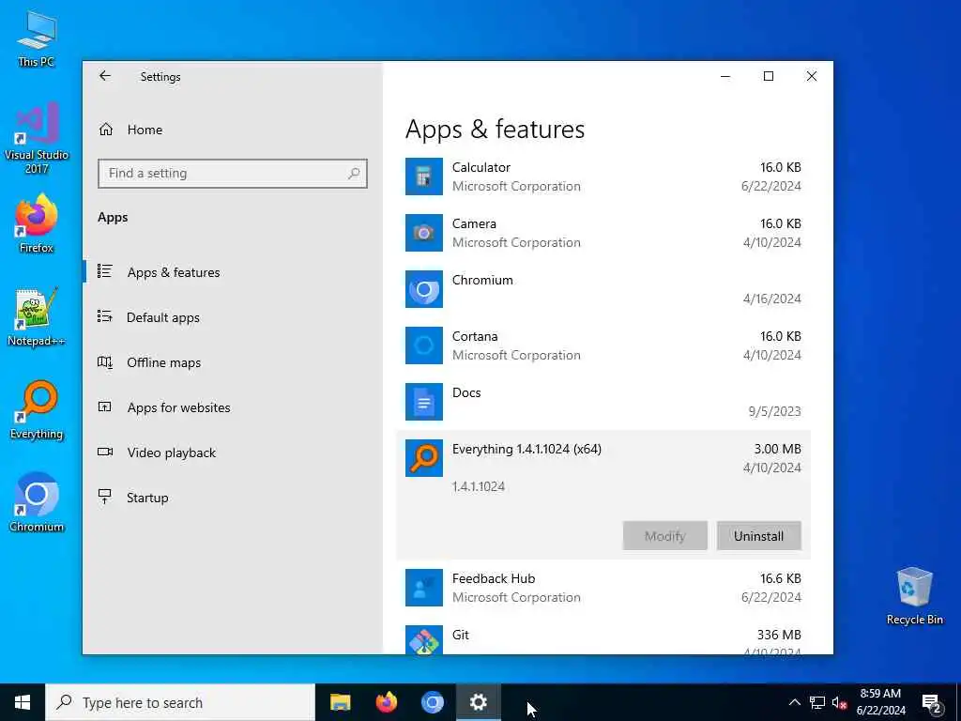Select the Calculator entry name
This screenshot has width=961, height=721.
click(481, 167)
